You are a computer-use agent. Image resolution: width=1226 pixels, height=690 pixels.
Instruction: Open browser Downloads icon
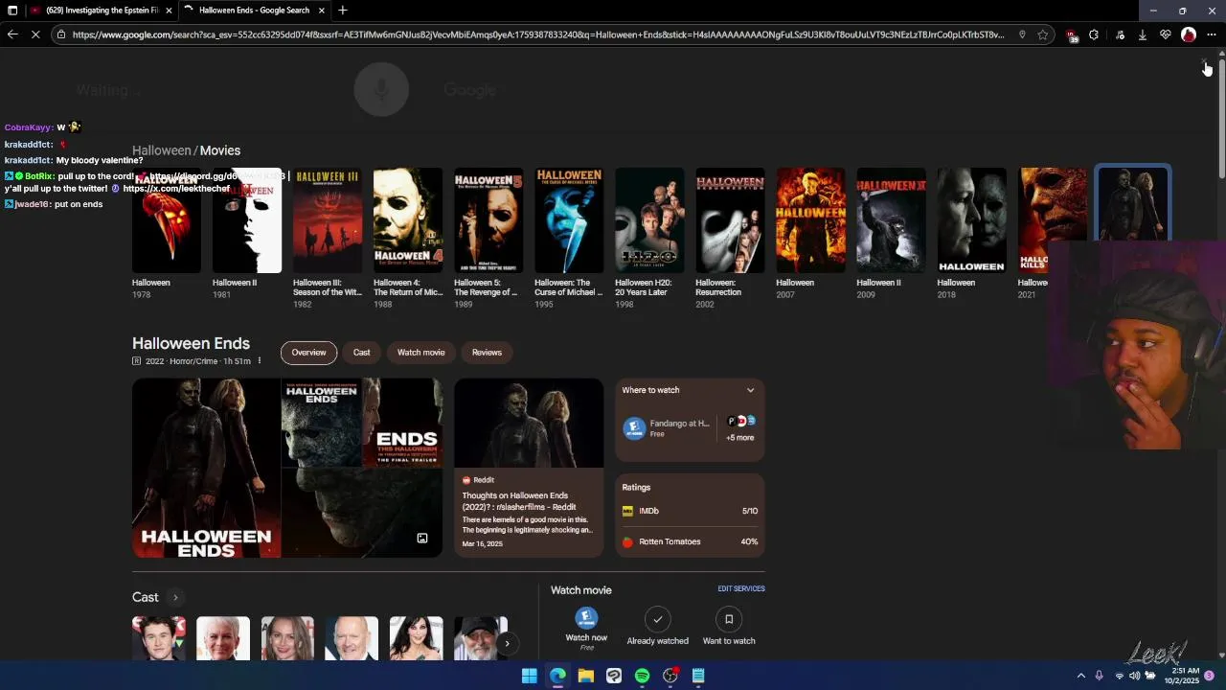(1143, 34)
